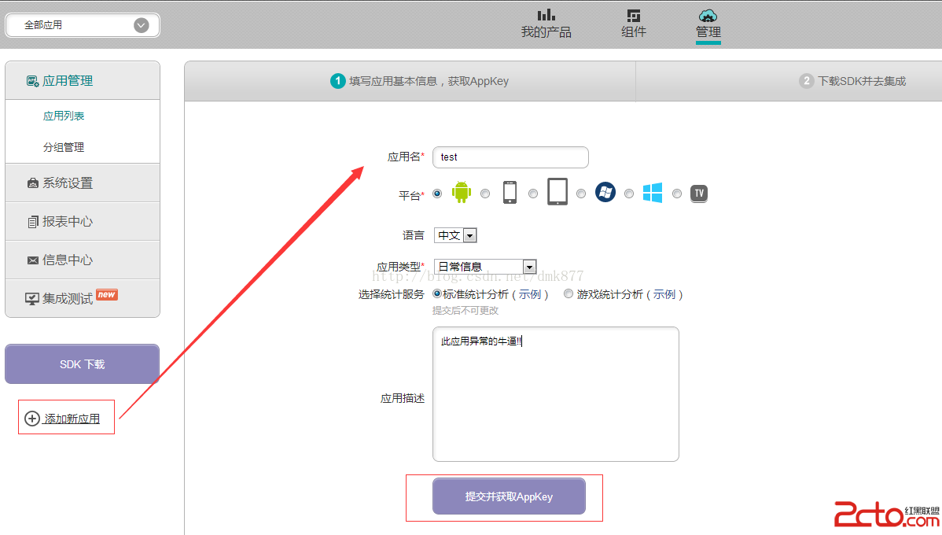Open the 应用类型 日常信息 dropdown
The height and width of the screenshot is (535, 942).
pyautogui.click(x=485, y=266)
